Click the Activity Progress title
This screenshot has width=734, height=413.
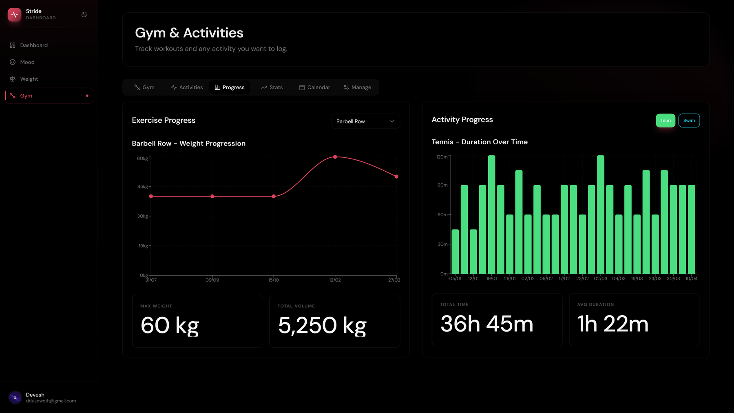(x=462, y=119)
